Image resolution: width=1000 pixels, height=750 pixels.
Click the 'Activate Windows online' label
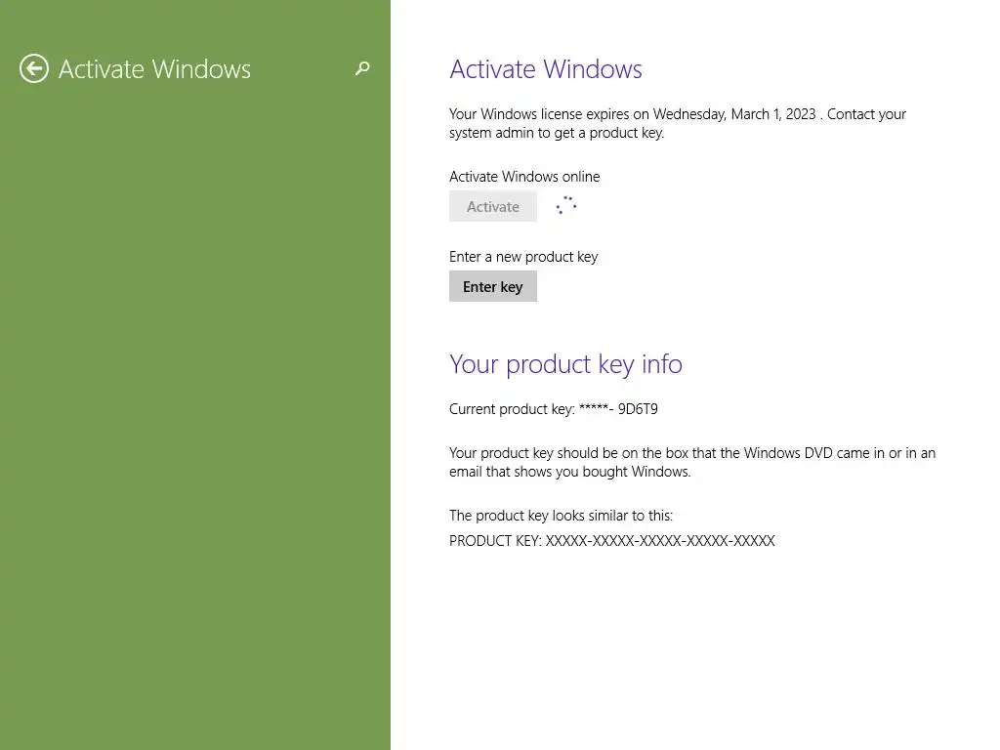[x=524, y=177]
